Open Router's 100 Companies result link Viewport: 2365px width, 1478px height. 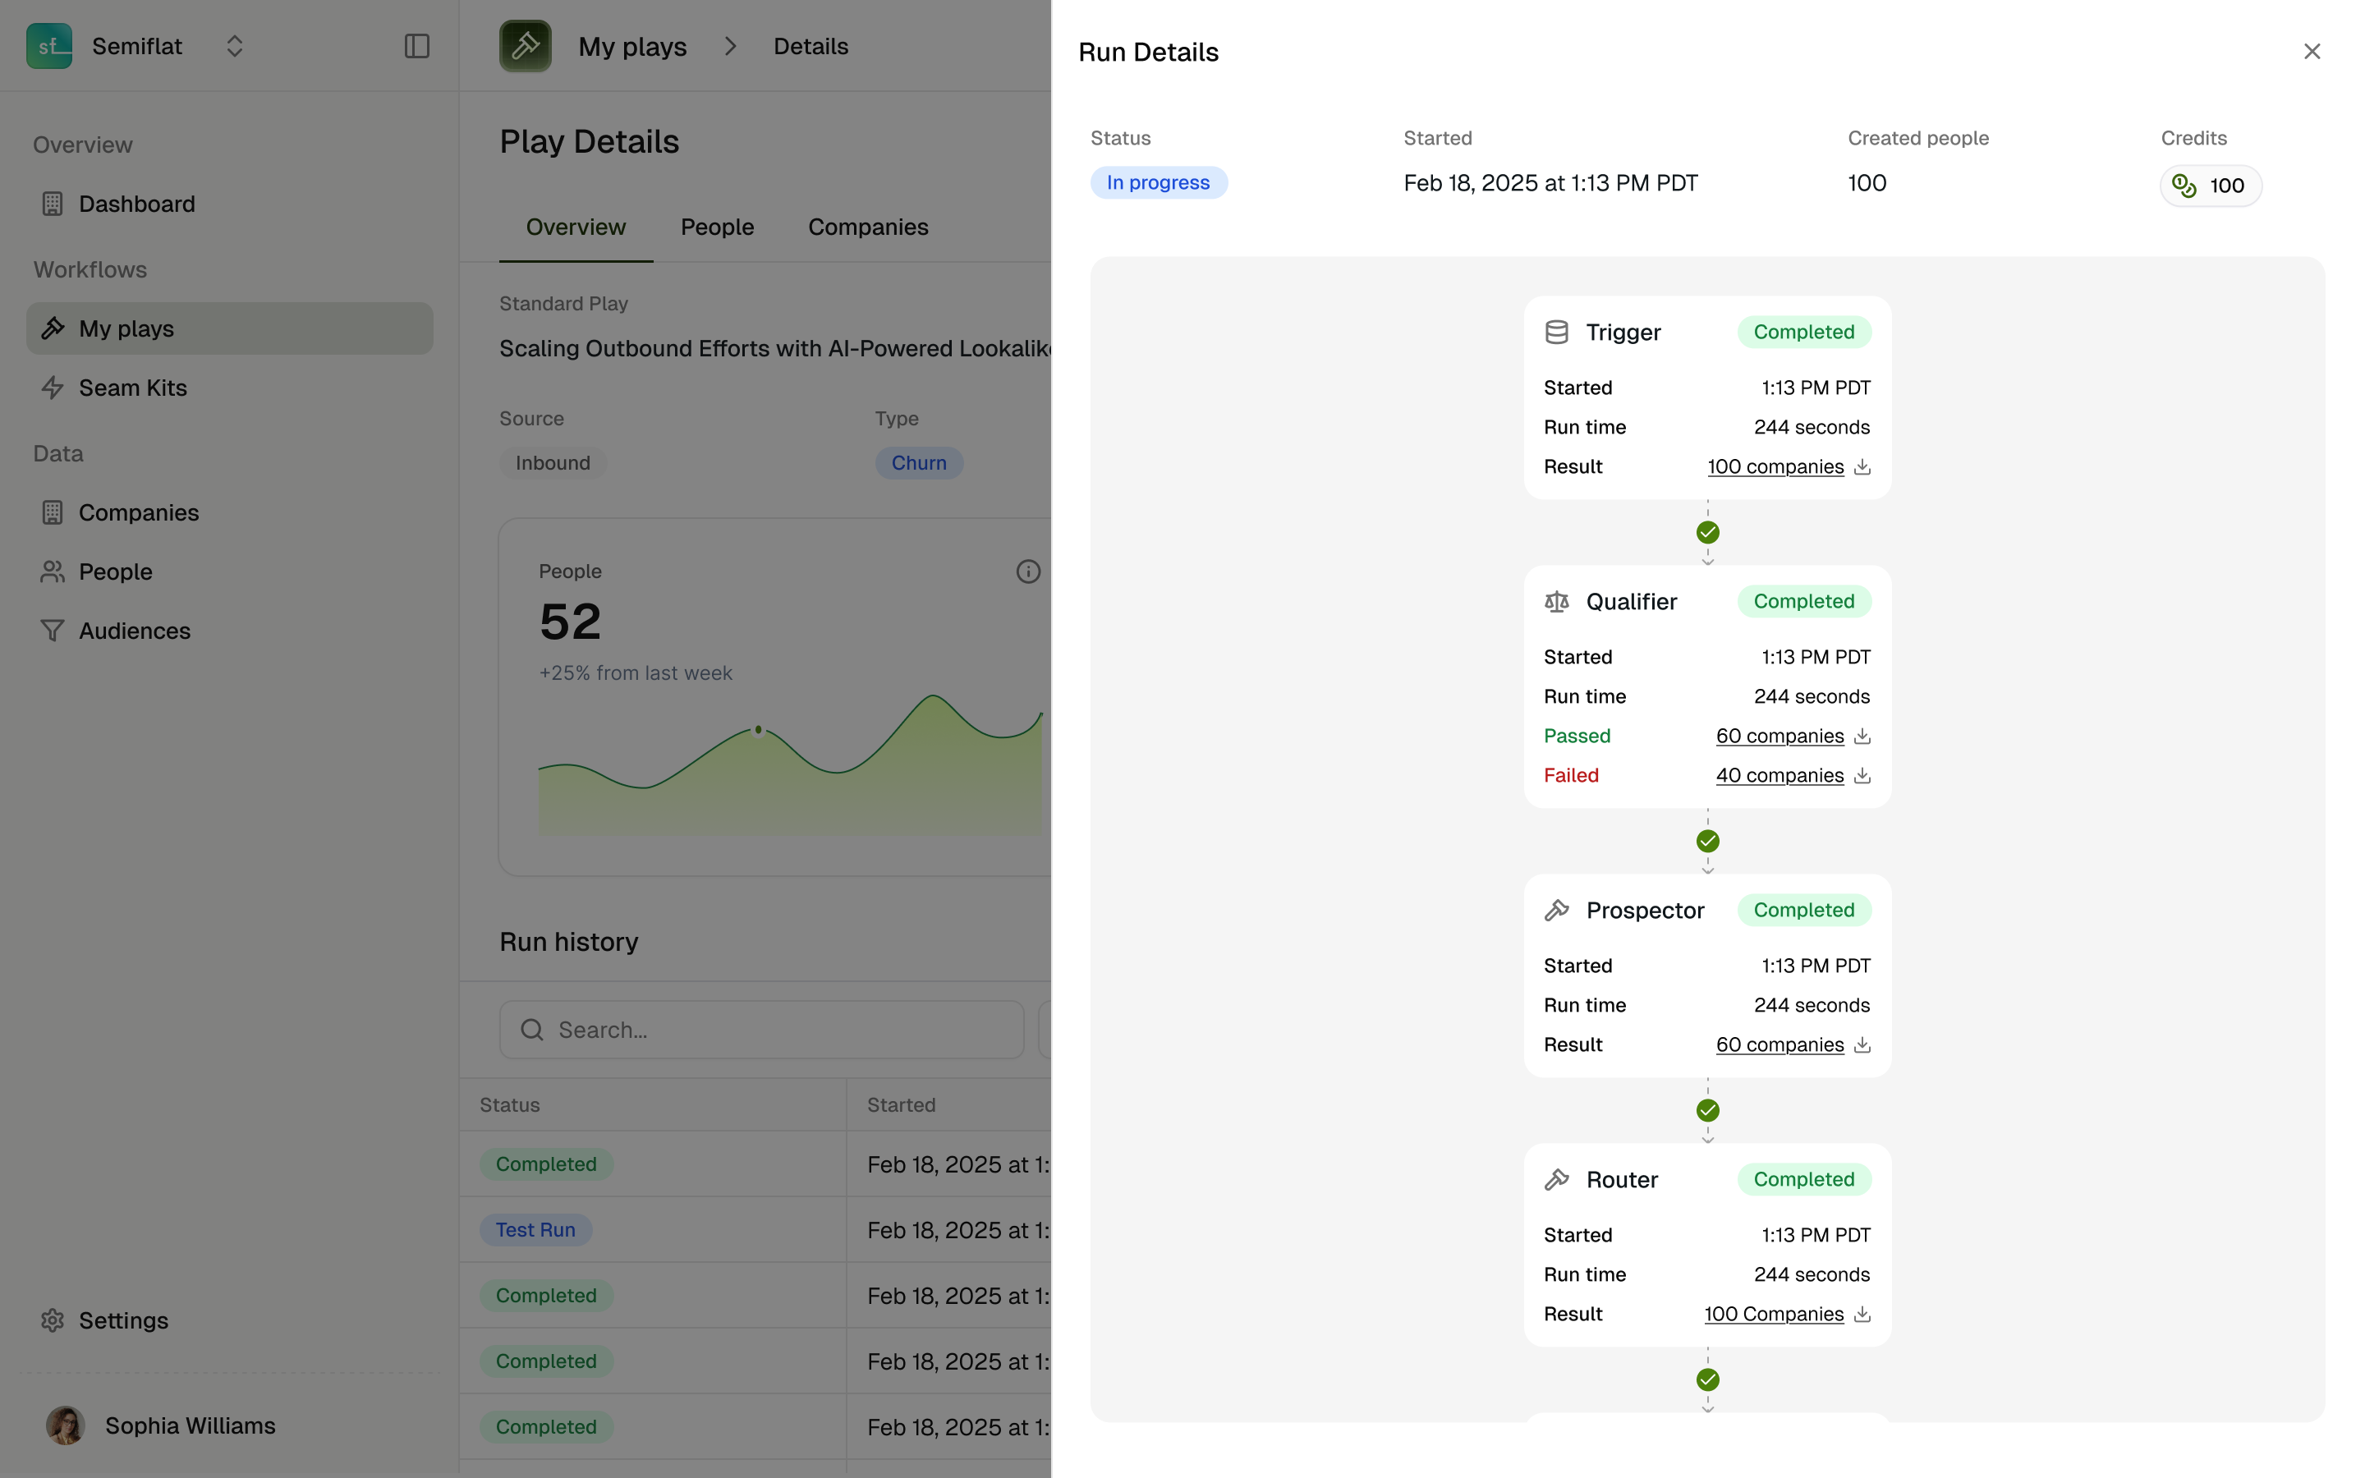click(x=1773, y=1315)
